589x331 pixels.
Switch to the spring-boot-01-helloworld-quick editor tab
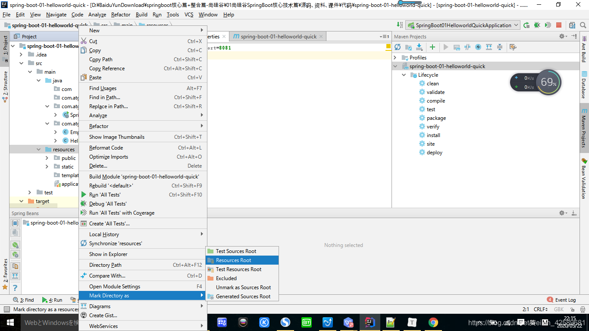point(277,36)
